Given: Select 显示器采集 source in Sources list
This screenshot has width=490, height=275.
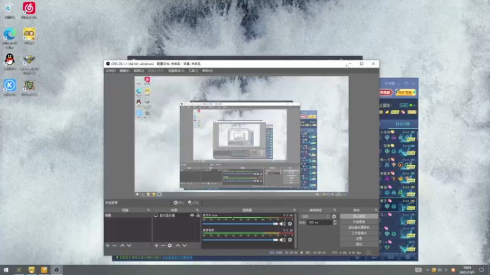Looking at the screenshot, I should [176, 216].
